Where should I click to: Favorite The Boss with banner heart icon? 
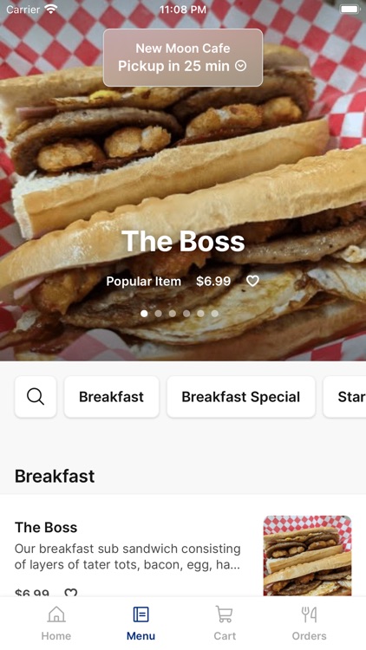(x=252, y=281)
